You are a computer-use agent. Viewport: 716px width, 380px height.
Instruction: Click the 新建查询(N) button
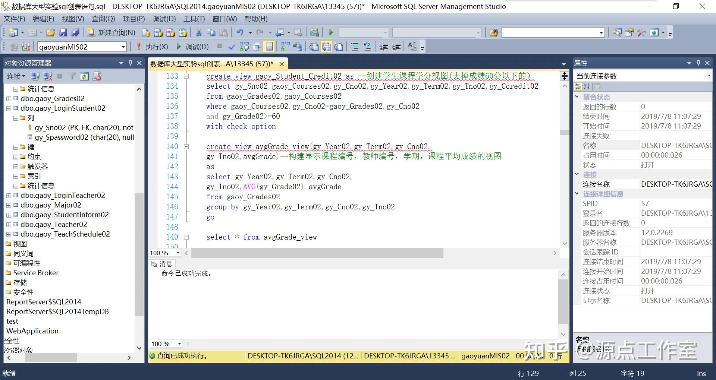click(x=112, y=33)
